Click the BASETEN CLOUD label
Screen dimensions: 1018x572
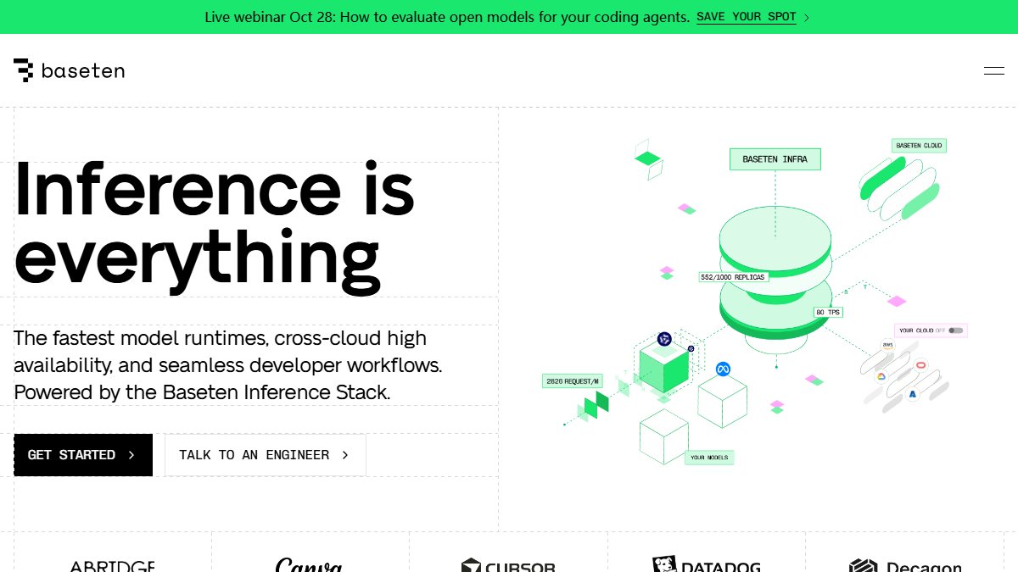coord(919,146)
